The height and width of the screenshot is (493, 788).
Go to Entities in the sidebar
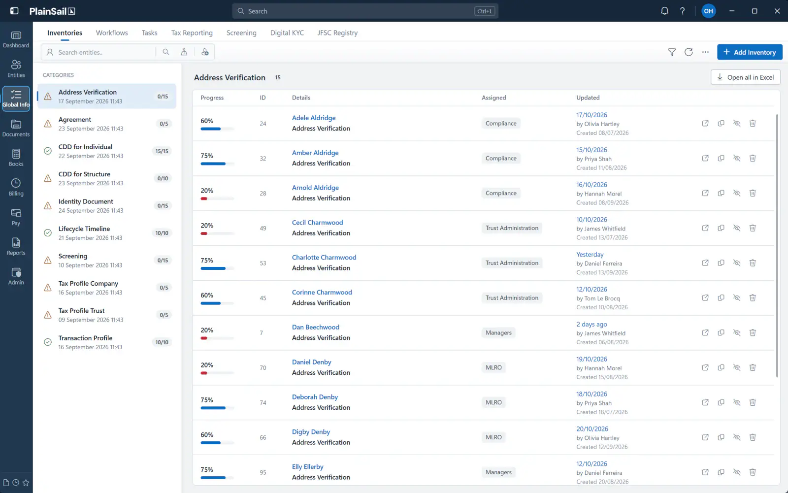(x=16, y=69)
